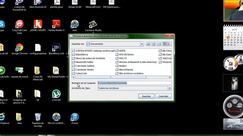Select the CyberLink folder in list

click(79, 73)
